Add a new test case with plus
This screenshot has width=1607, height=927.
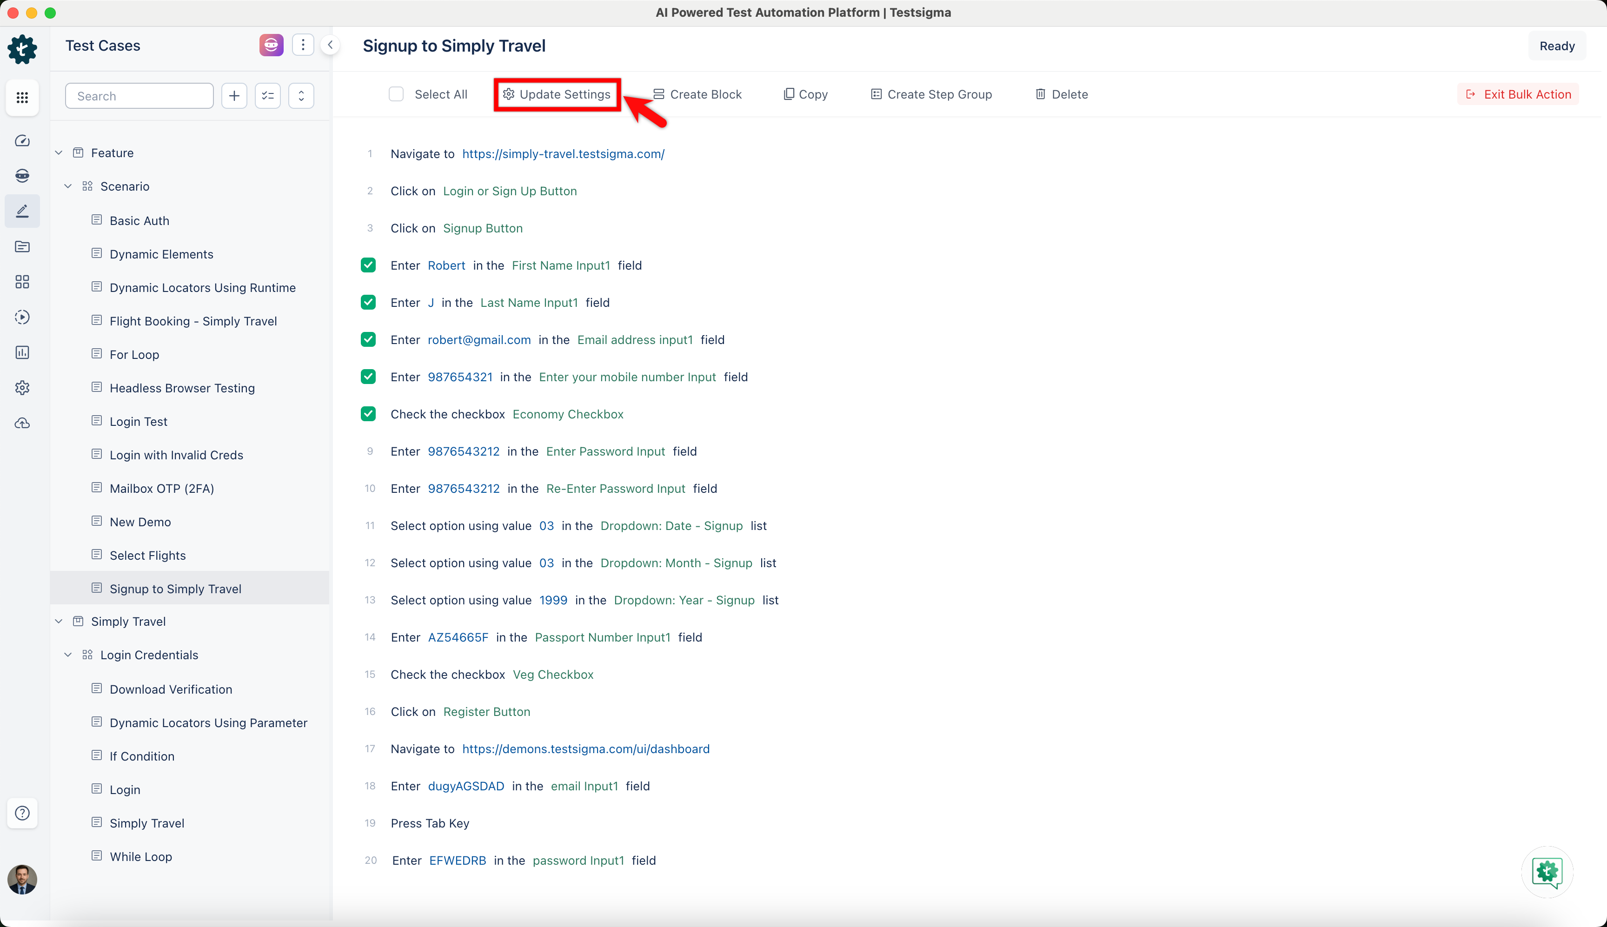(x=234, y=96)
